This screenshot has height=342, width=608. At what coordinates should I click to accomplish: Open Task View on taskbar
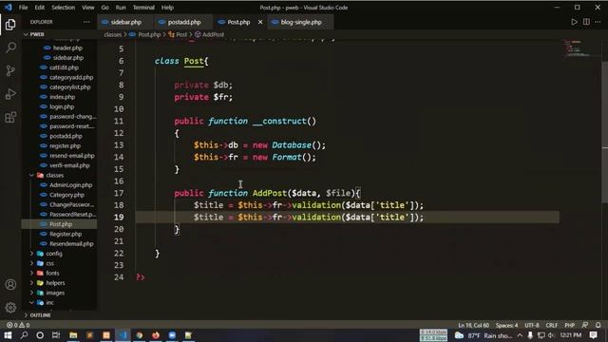coord(56,335)
